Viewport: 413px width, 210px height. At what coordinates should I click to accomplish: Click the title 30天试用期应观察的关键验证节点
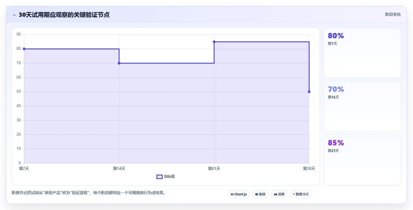pos(64,15)
